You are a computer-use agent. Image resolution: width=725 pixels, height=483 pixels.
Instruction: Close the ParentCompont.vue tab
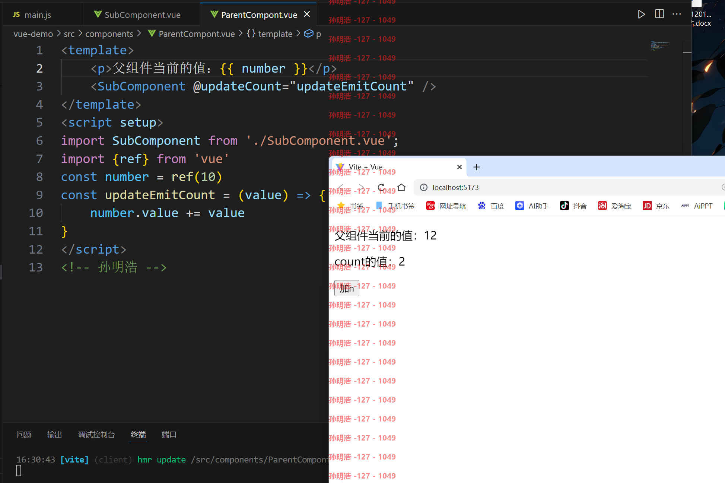tap(307, 14)
